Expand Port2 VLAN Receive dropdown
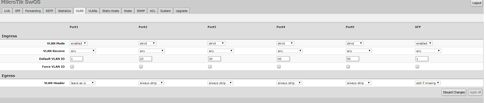 (152, 51)
